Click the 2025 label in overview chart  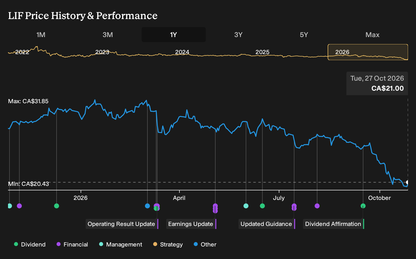(262, 52)
